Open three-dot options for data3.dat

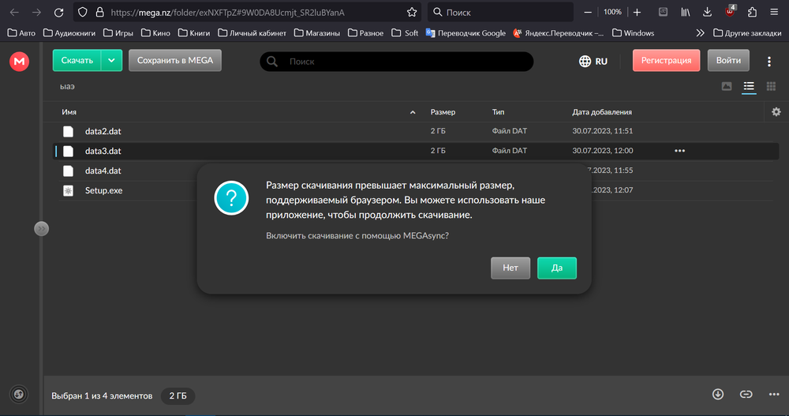679,151
